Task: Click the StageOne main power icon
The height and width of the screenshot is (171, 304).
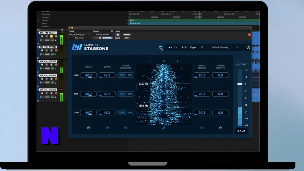Action: pos(160,47)
